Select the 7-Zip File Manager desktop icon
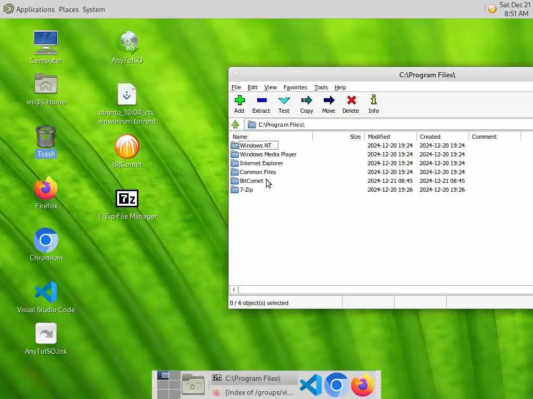This screenshot has width=533, height=399. tap(127, 205)
